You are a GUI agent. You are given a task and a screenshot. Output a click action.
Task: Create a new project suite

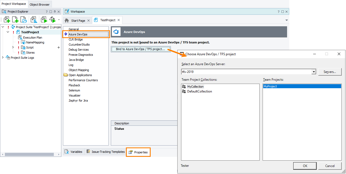(7, 19)
